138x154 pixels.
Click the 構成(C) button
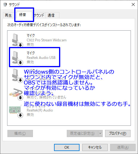(x=20, y=133)
